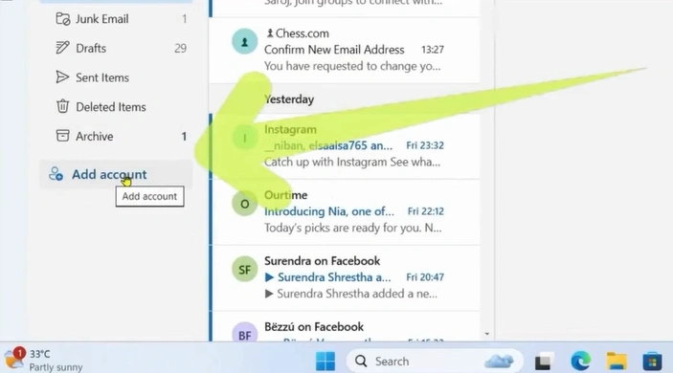Image resolution: width=673 pixels, height=373 pixels.
Task: Click the Ourtime O avatar
Action: 245,204
